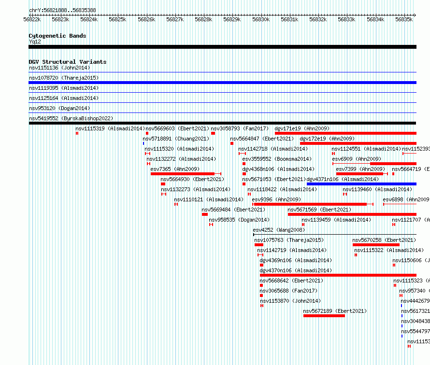The image size is (430, 365).
Task: Click the 56822k ruler position label
Action: 32,19
